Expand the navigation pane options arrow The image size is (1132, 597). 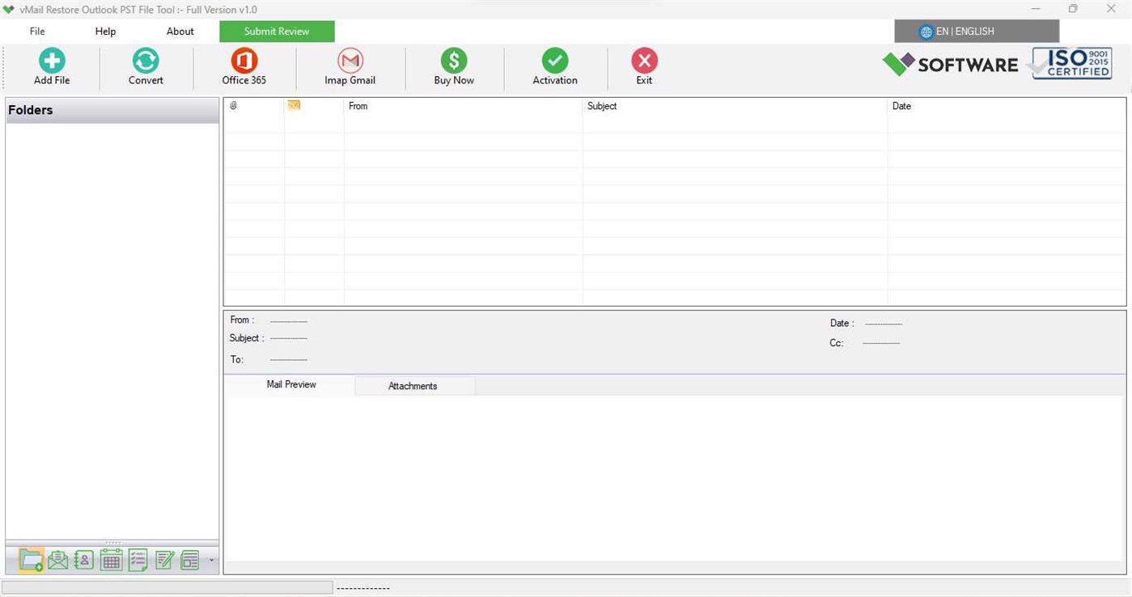(210, 560)
